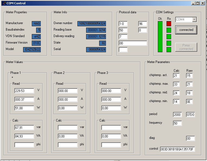Click the Model value EHZ1ZB22
Image resolution: width=207 pixels, height=161 pixels.
(32, 50)
